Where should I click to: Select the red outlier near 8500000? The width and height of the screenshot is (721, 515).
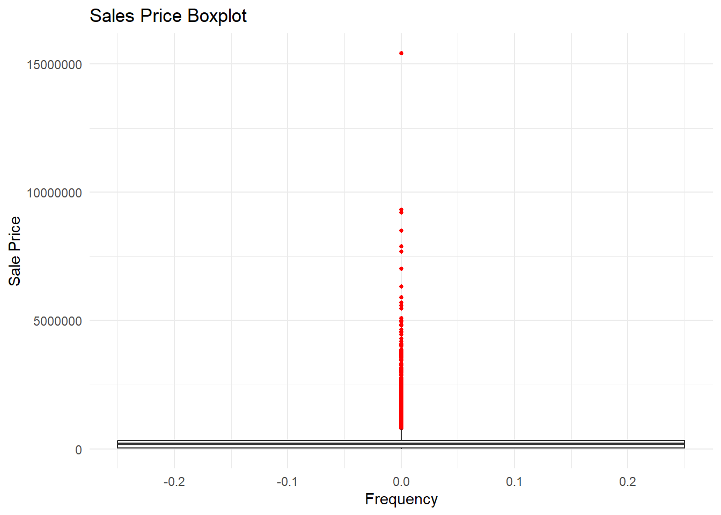click(x=401, y=231)
